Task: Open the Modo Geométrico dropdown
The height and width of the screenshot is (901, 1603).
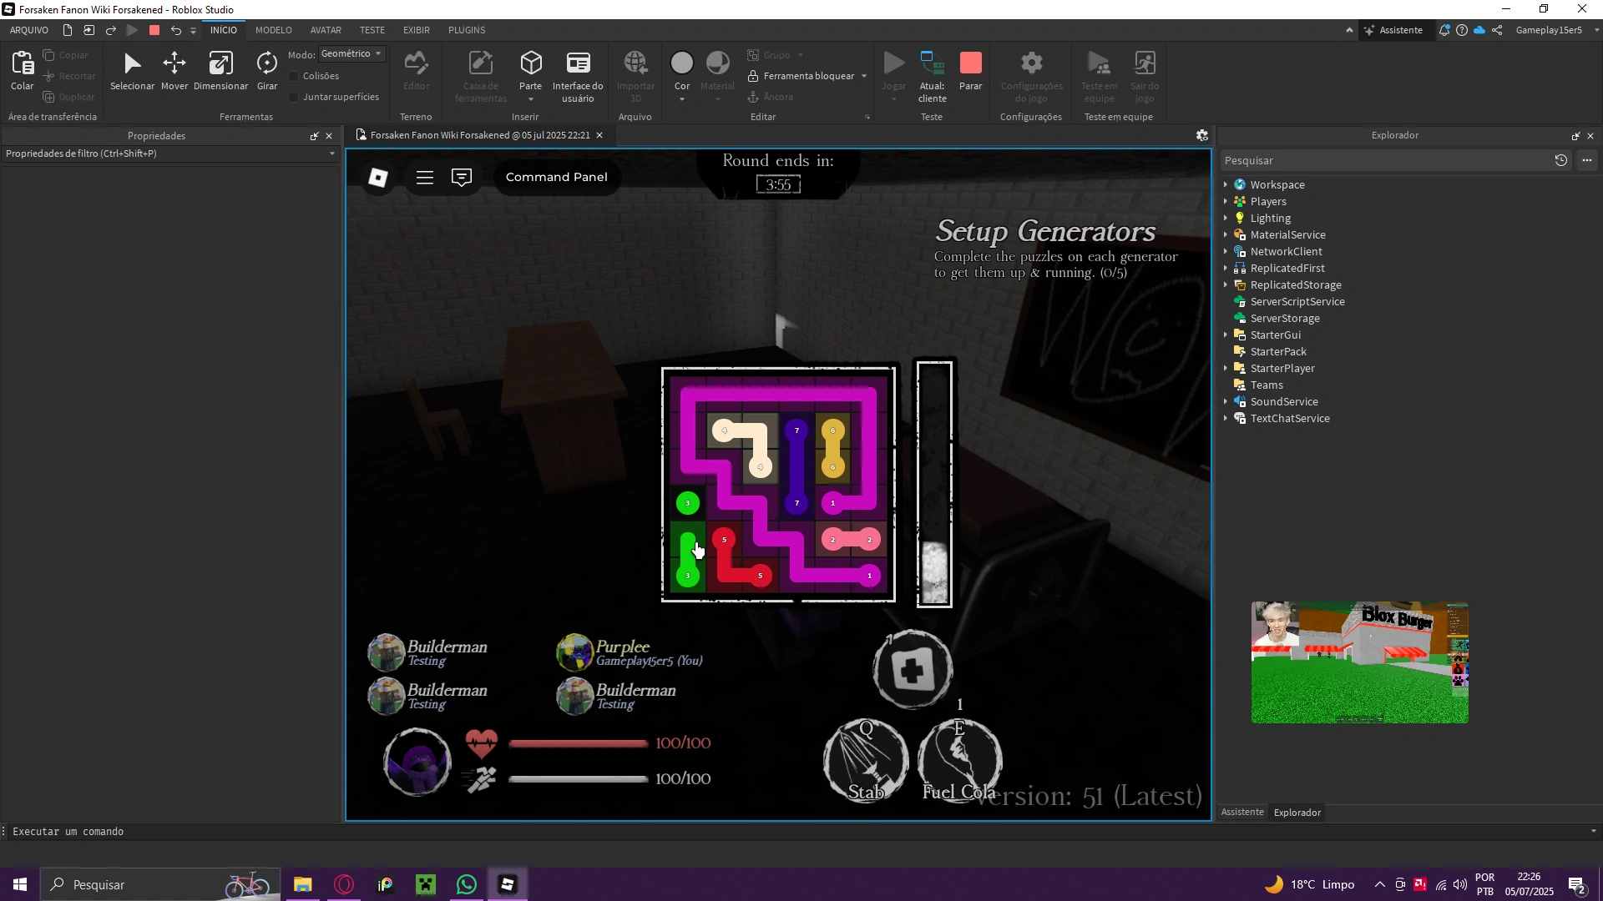Action: 351,53
